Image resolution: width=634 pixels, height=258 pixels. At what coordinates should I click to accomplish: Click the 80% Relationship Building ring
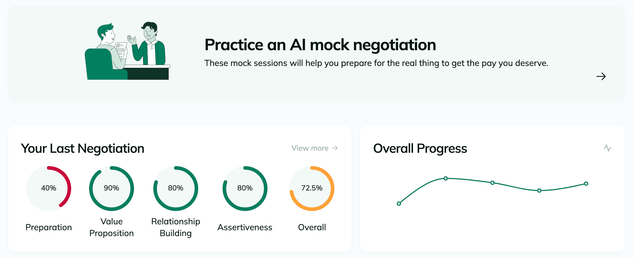(x=176, y=188)
